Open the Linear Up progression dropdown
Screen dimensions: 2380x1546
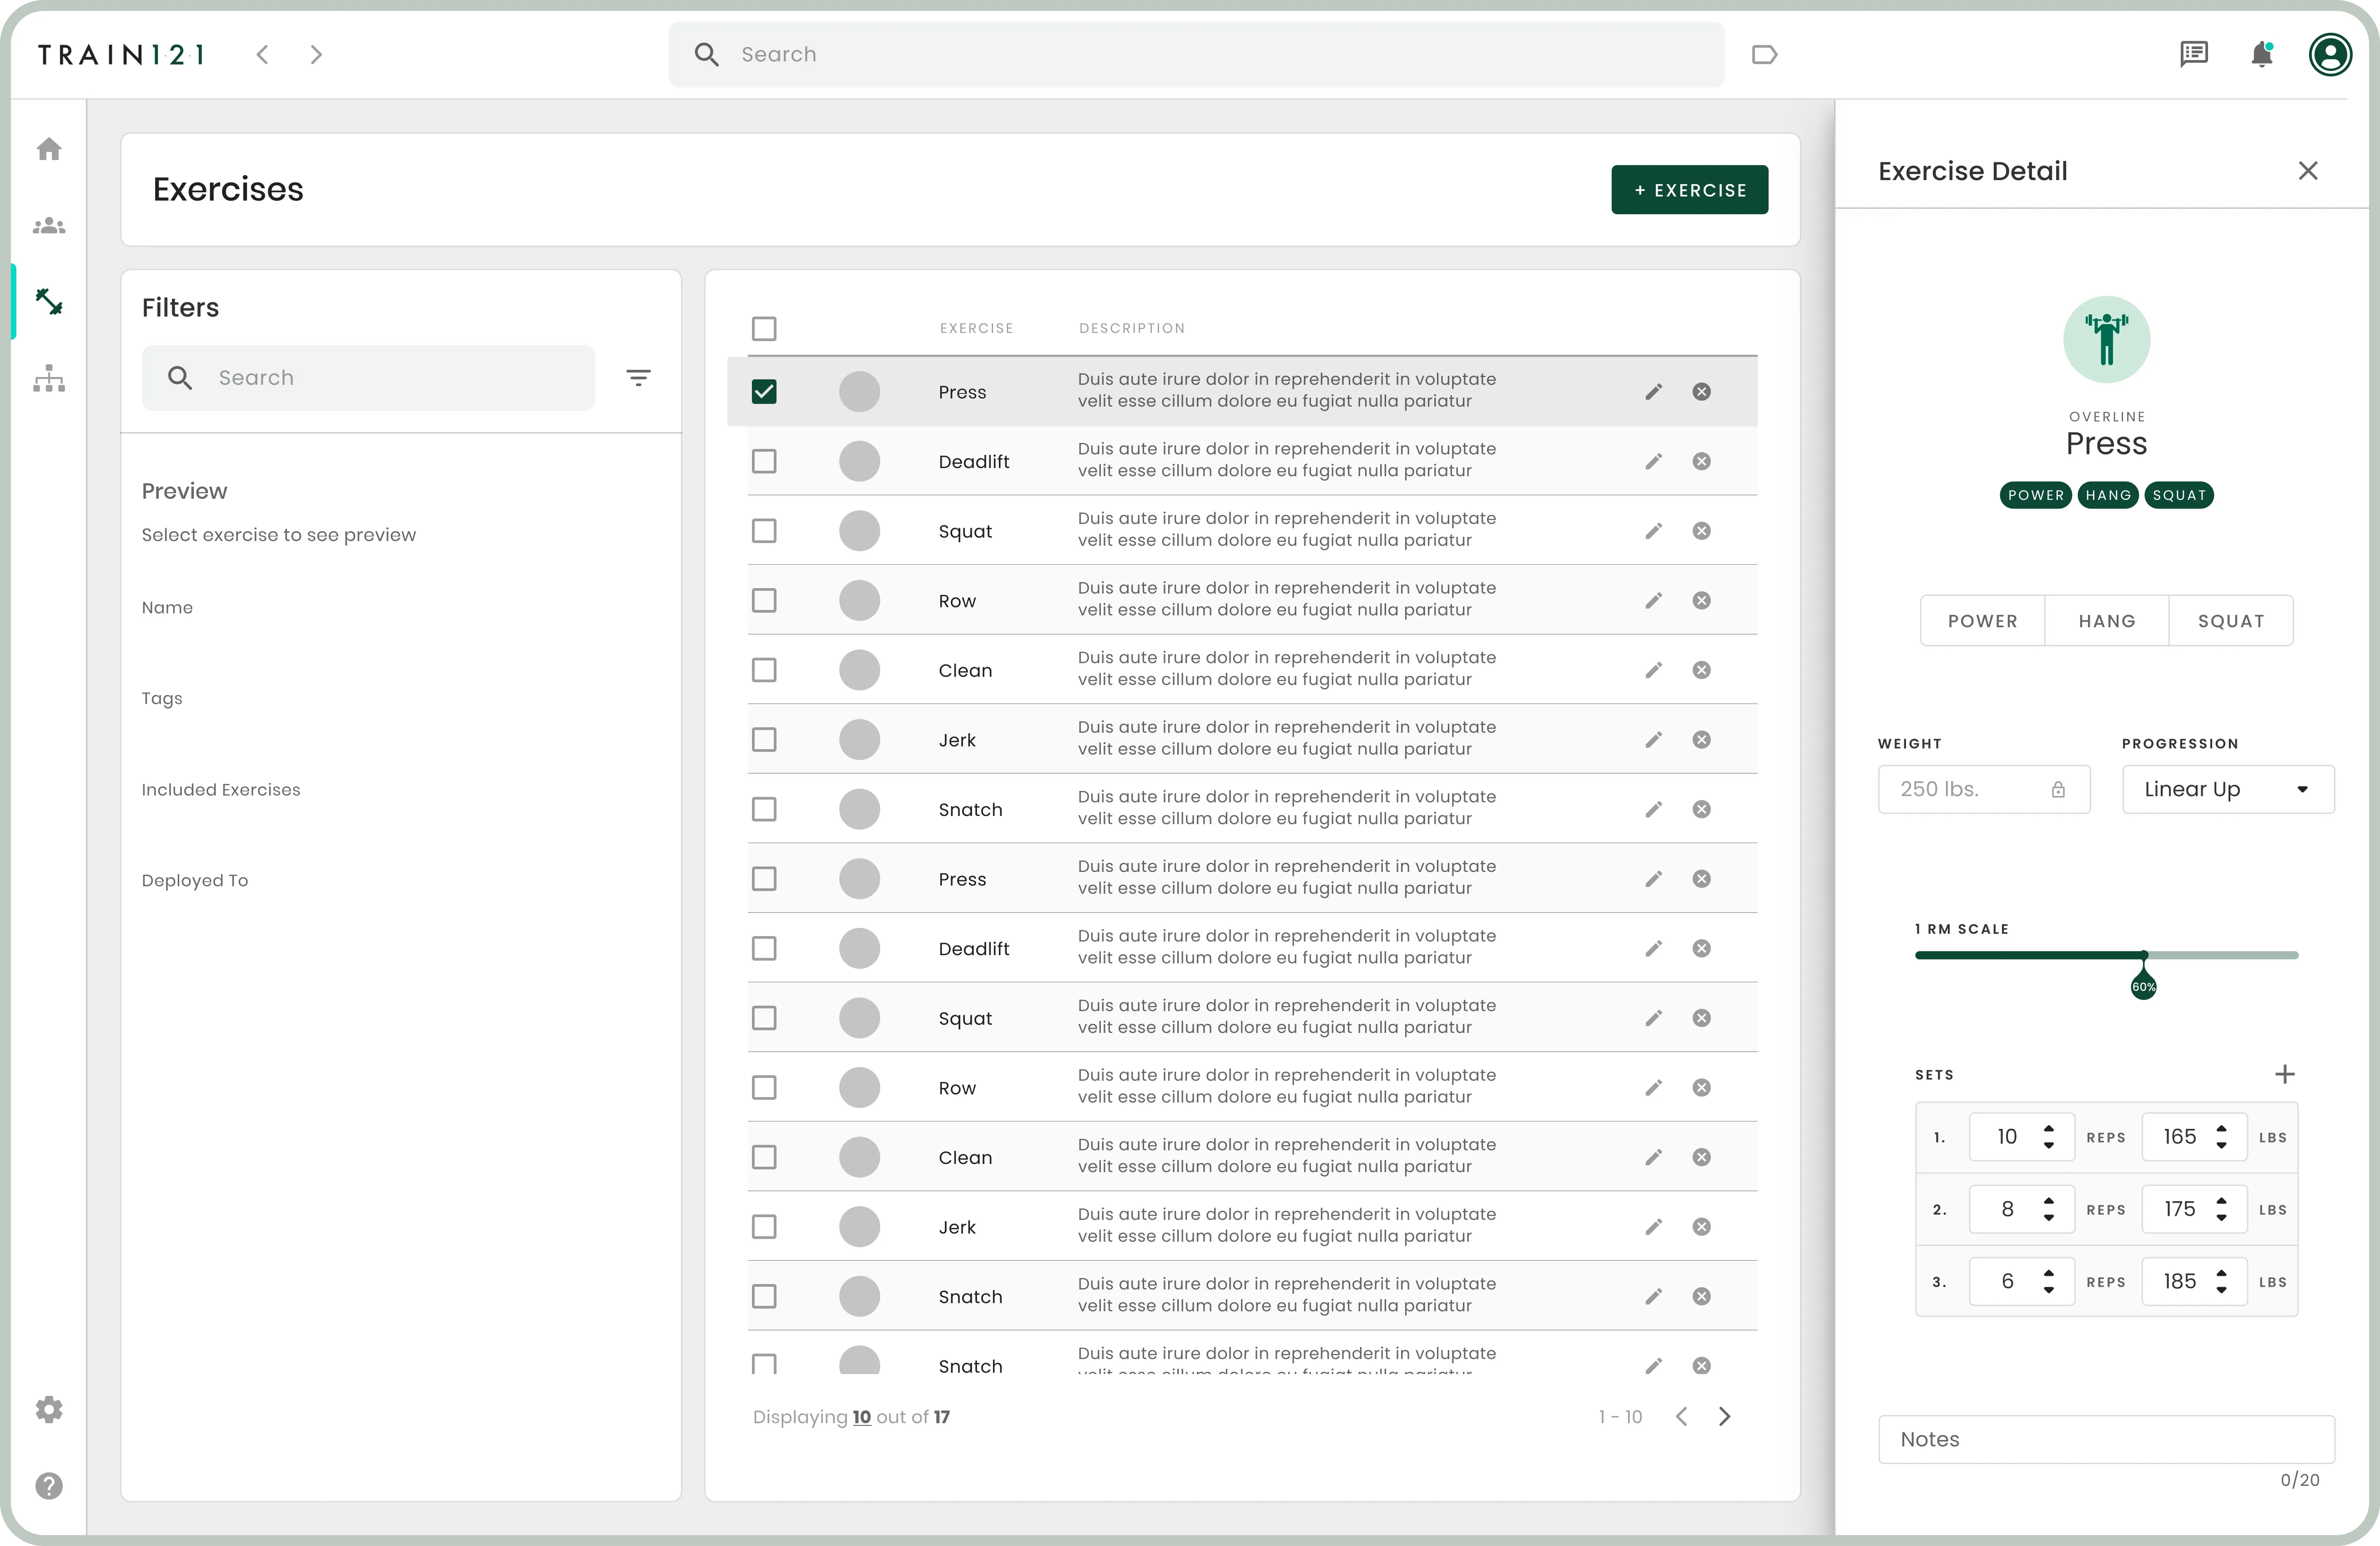(2227, 789)
